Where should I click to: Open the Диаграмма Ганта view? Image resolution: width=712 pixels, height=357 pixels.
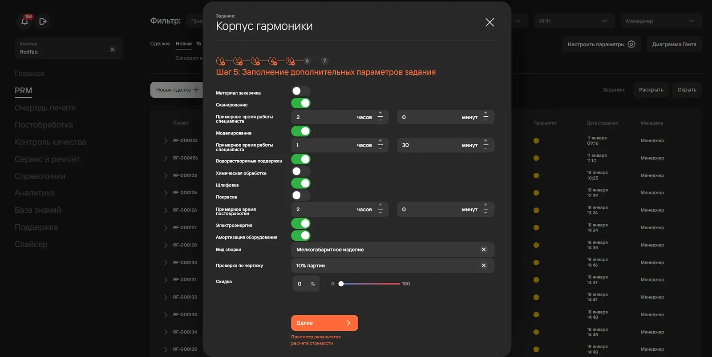tap(674, 44)
